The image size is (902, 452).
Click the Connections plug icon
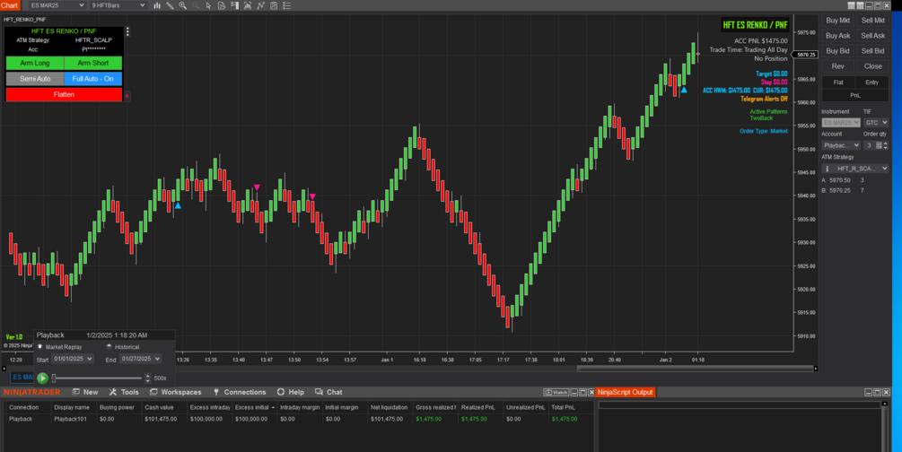click(x=216, y=392)
